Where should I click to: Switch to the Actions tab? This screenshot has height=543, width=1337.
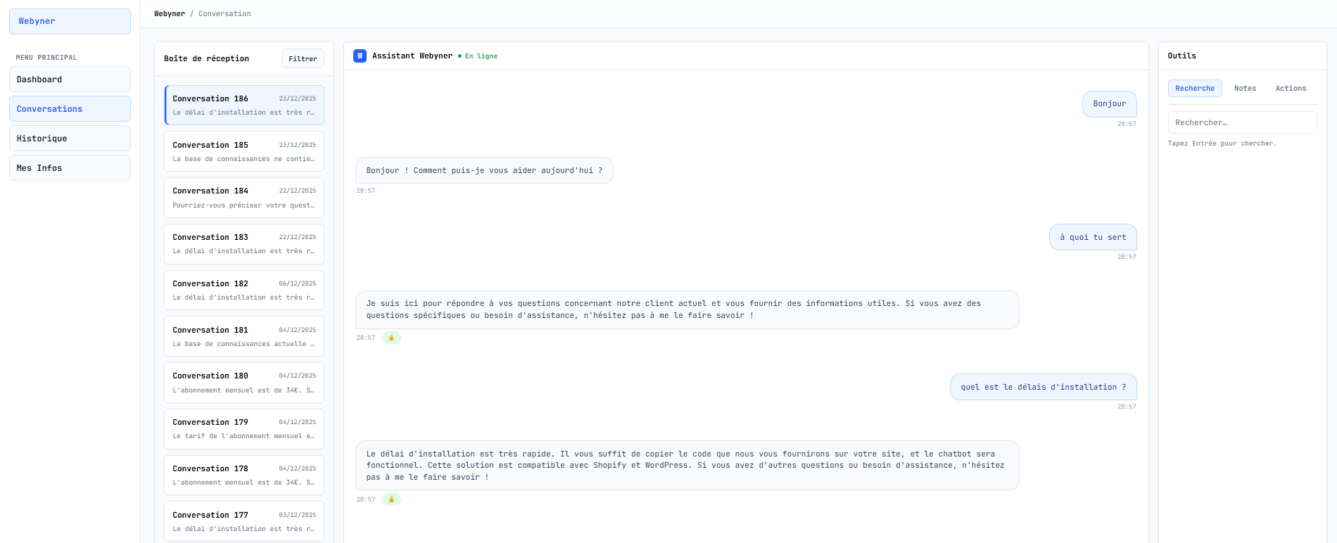[x=1290, y=88]
